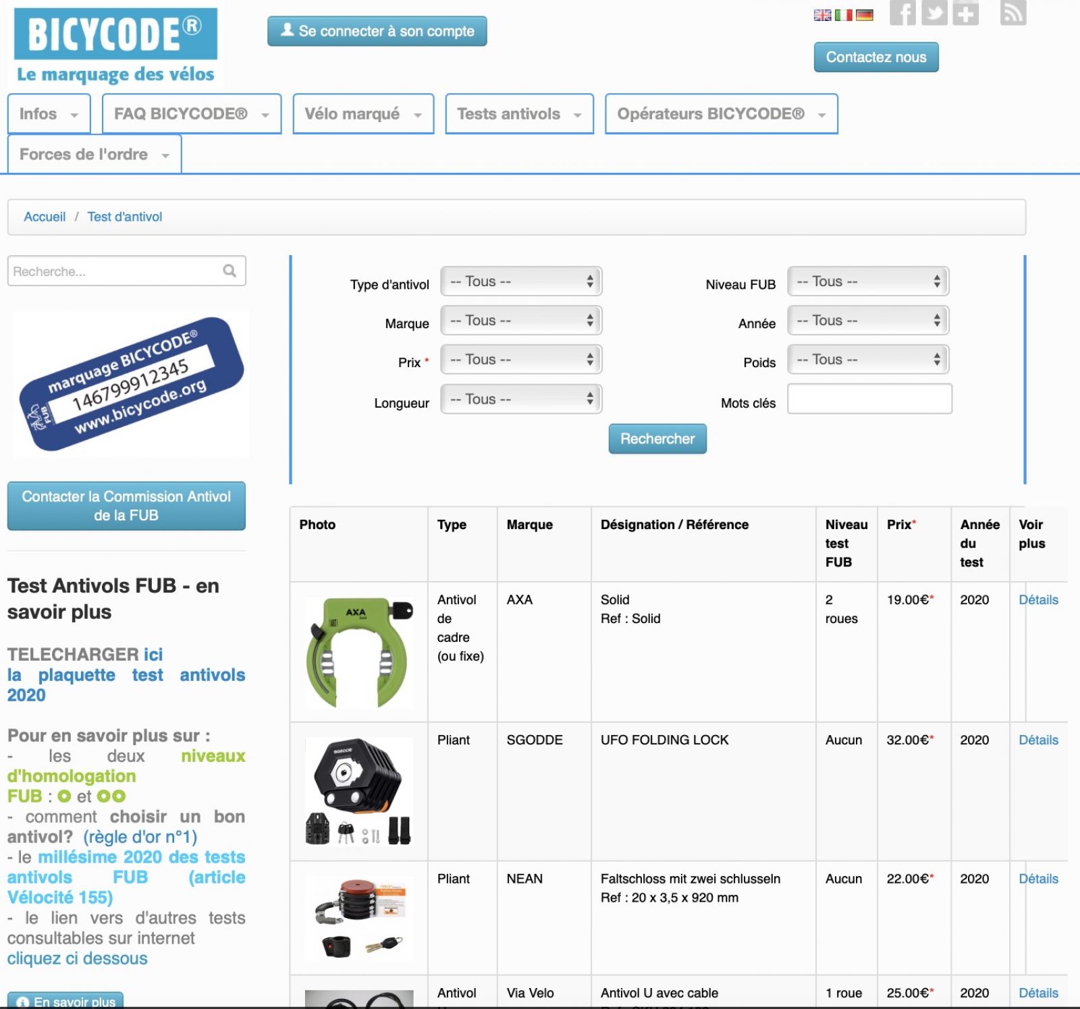Click the Rechercher button

pyautogui.click(x=657, y=439)
